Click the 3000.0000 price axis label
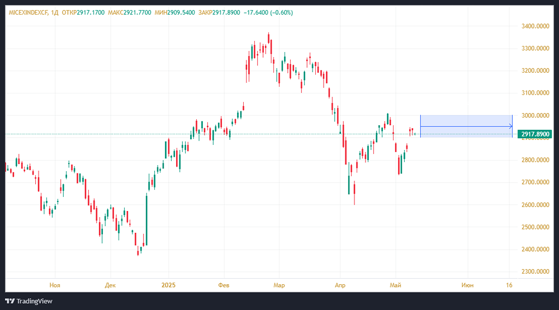This screenshot has height=310, width=559. (x=534, y=116)
